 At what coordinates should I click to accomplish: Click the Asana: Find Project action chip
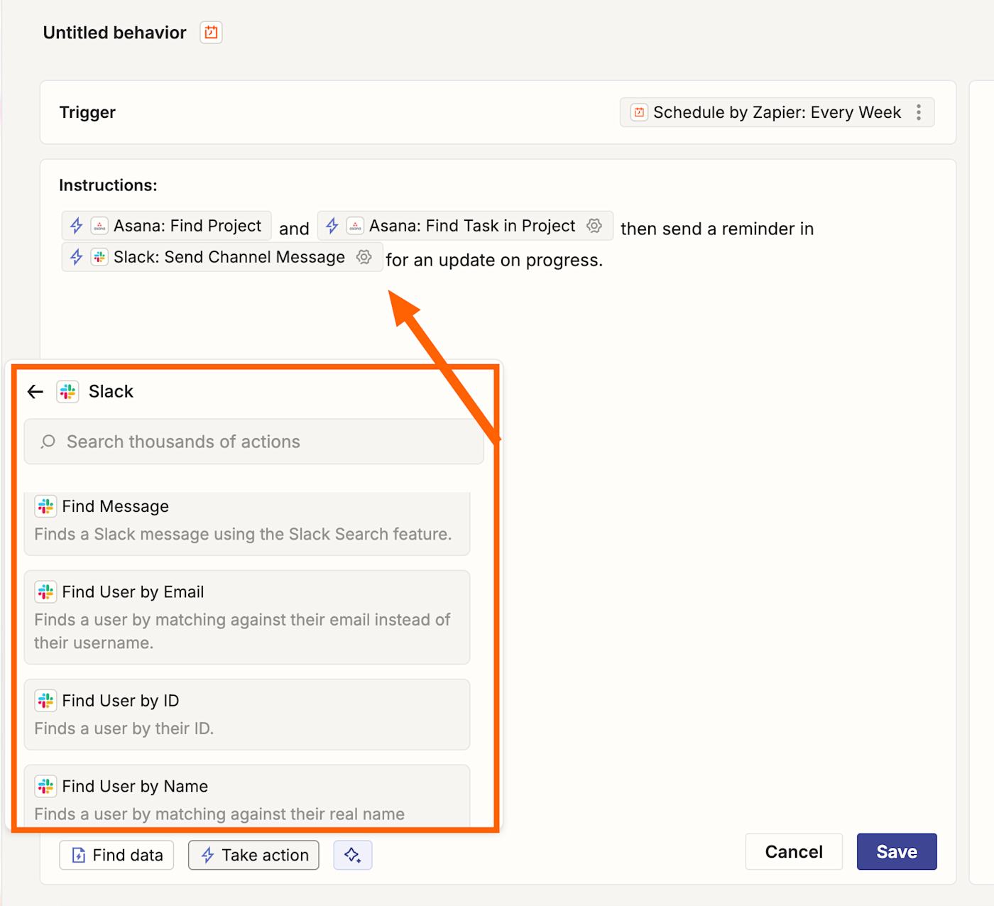point(166,226)
